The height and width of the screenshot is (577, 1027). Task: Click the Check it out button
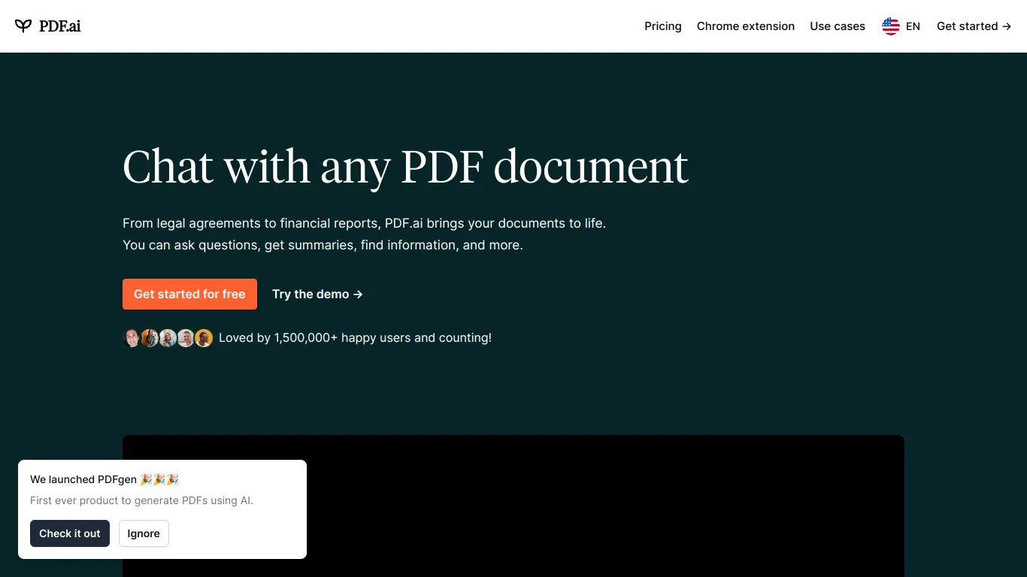[70, 533]
